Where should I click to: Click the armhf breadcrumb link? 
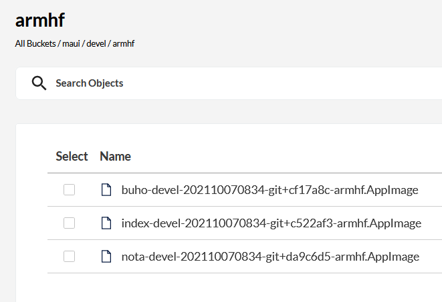pyautogui.click(x=124, y=43)
